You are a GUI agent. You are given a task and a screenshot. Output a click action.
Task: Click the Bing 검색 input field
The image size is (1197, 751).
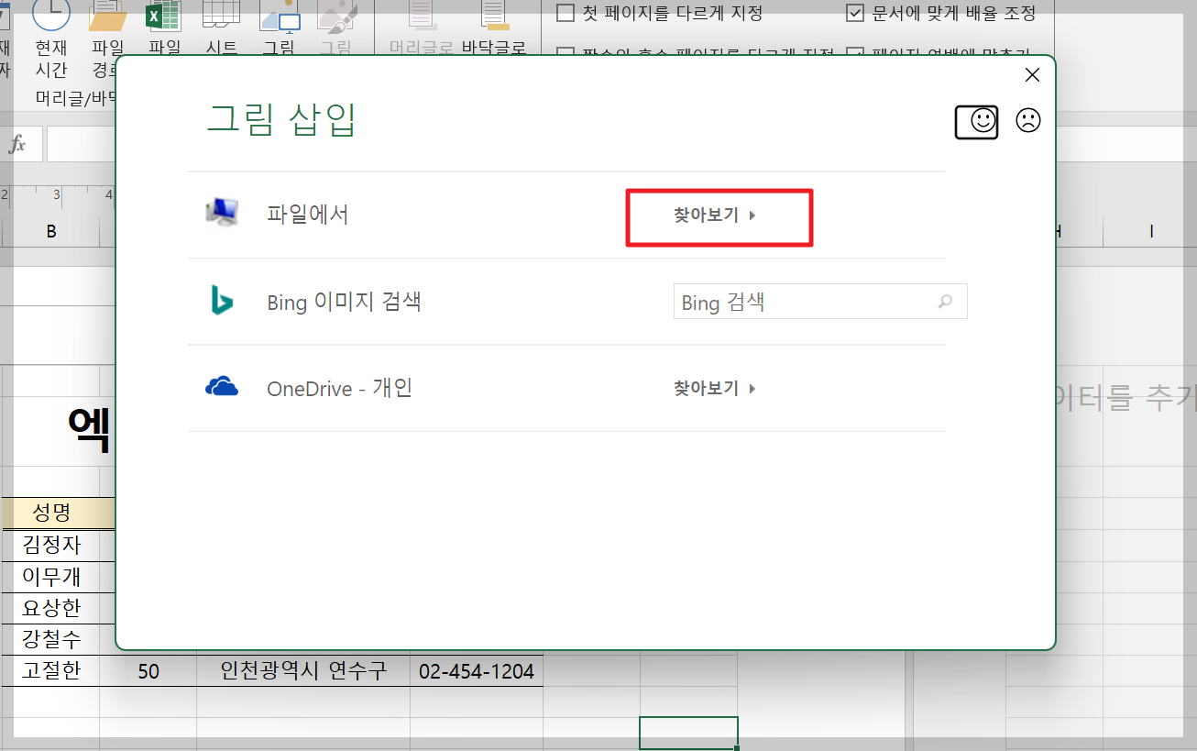(x=807, y=301)
